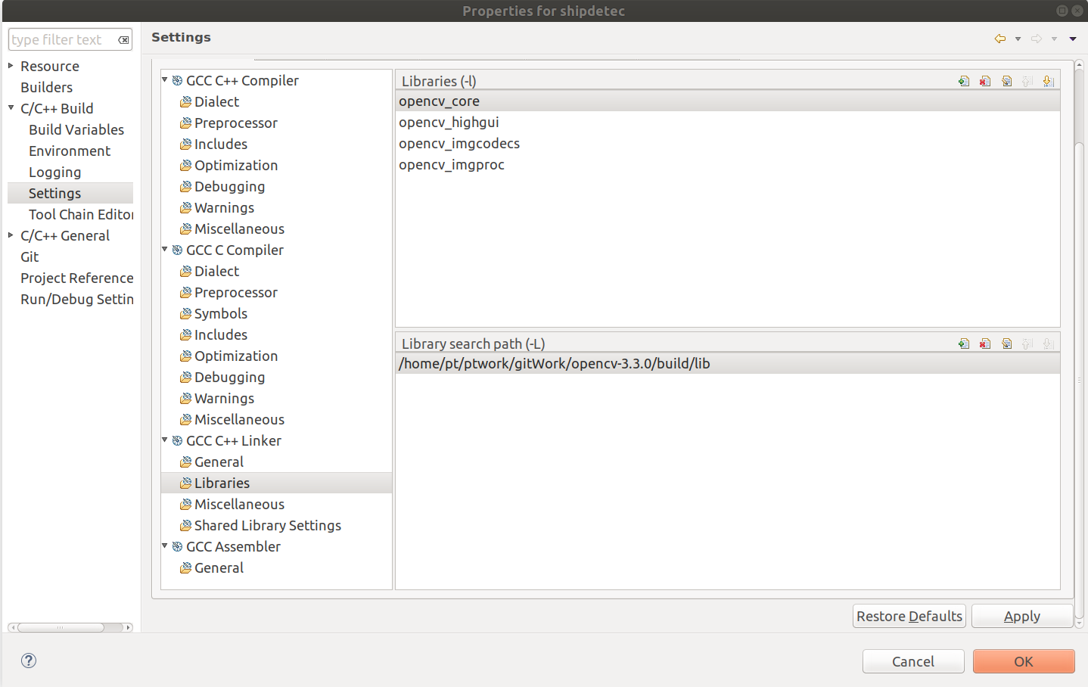Navigate back using the back arrow icon
Screen dimensions: 1088x687
pyautogui.click(x=999, y=37)
